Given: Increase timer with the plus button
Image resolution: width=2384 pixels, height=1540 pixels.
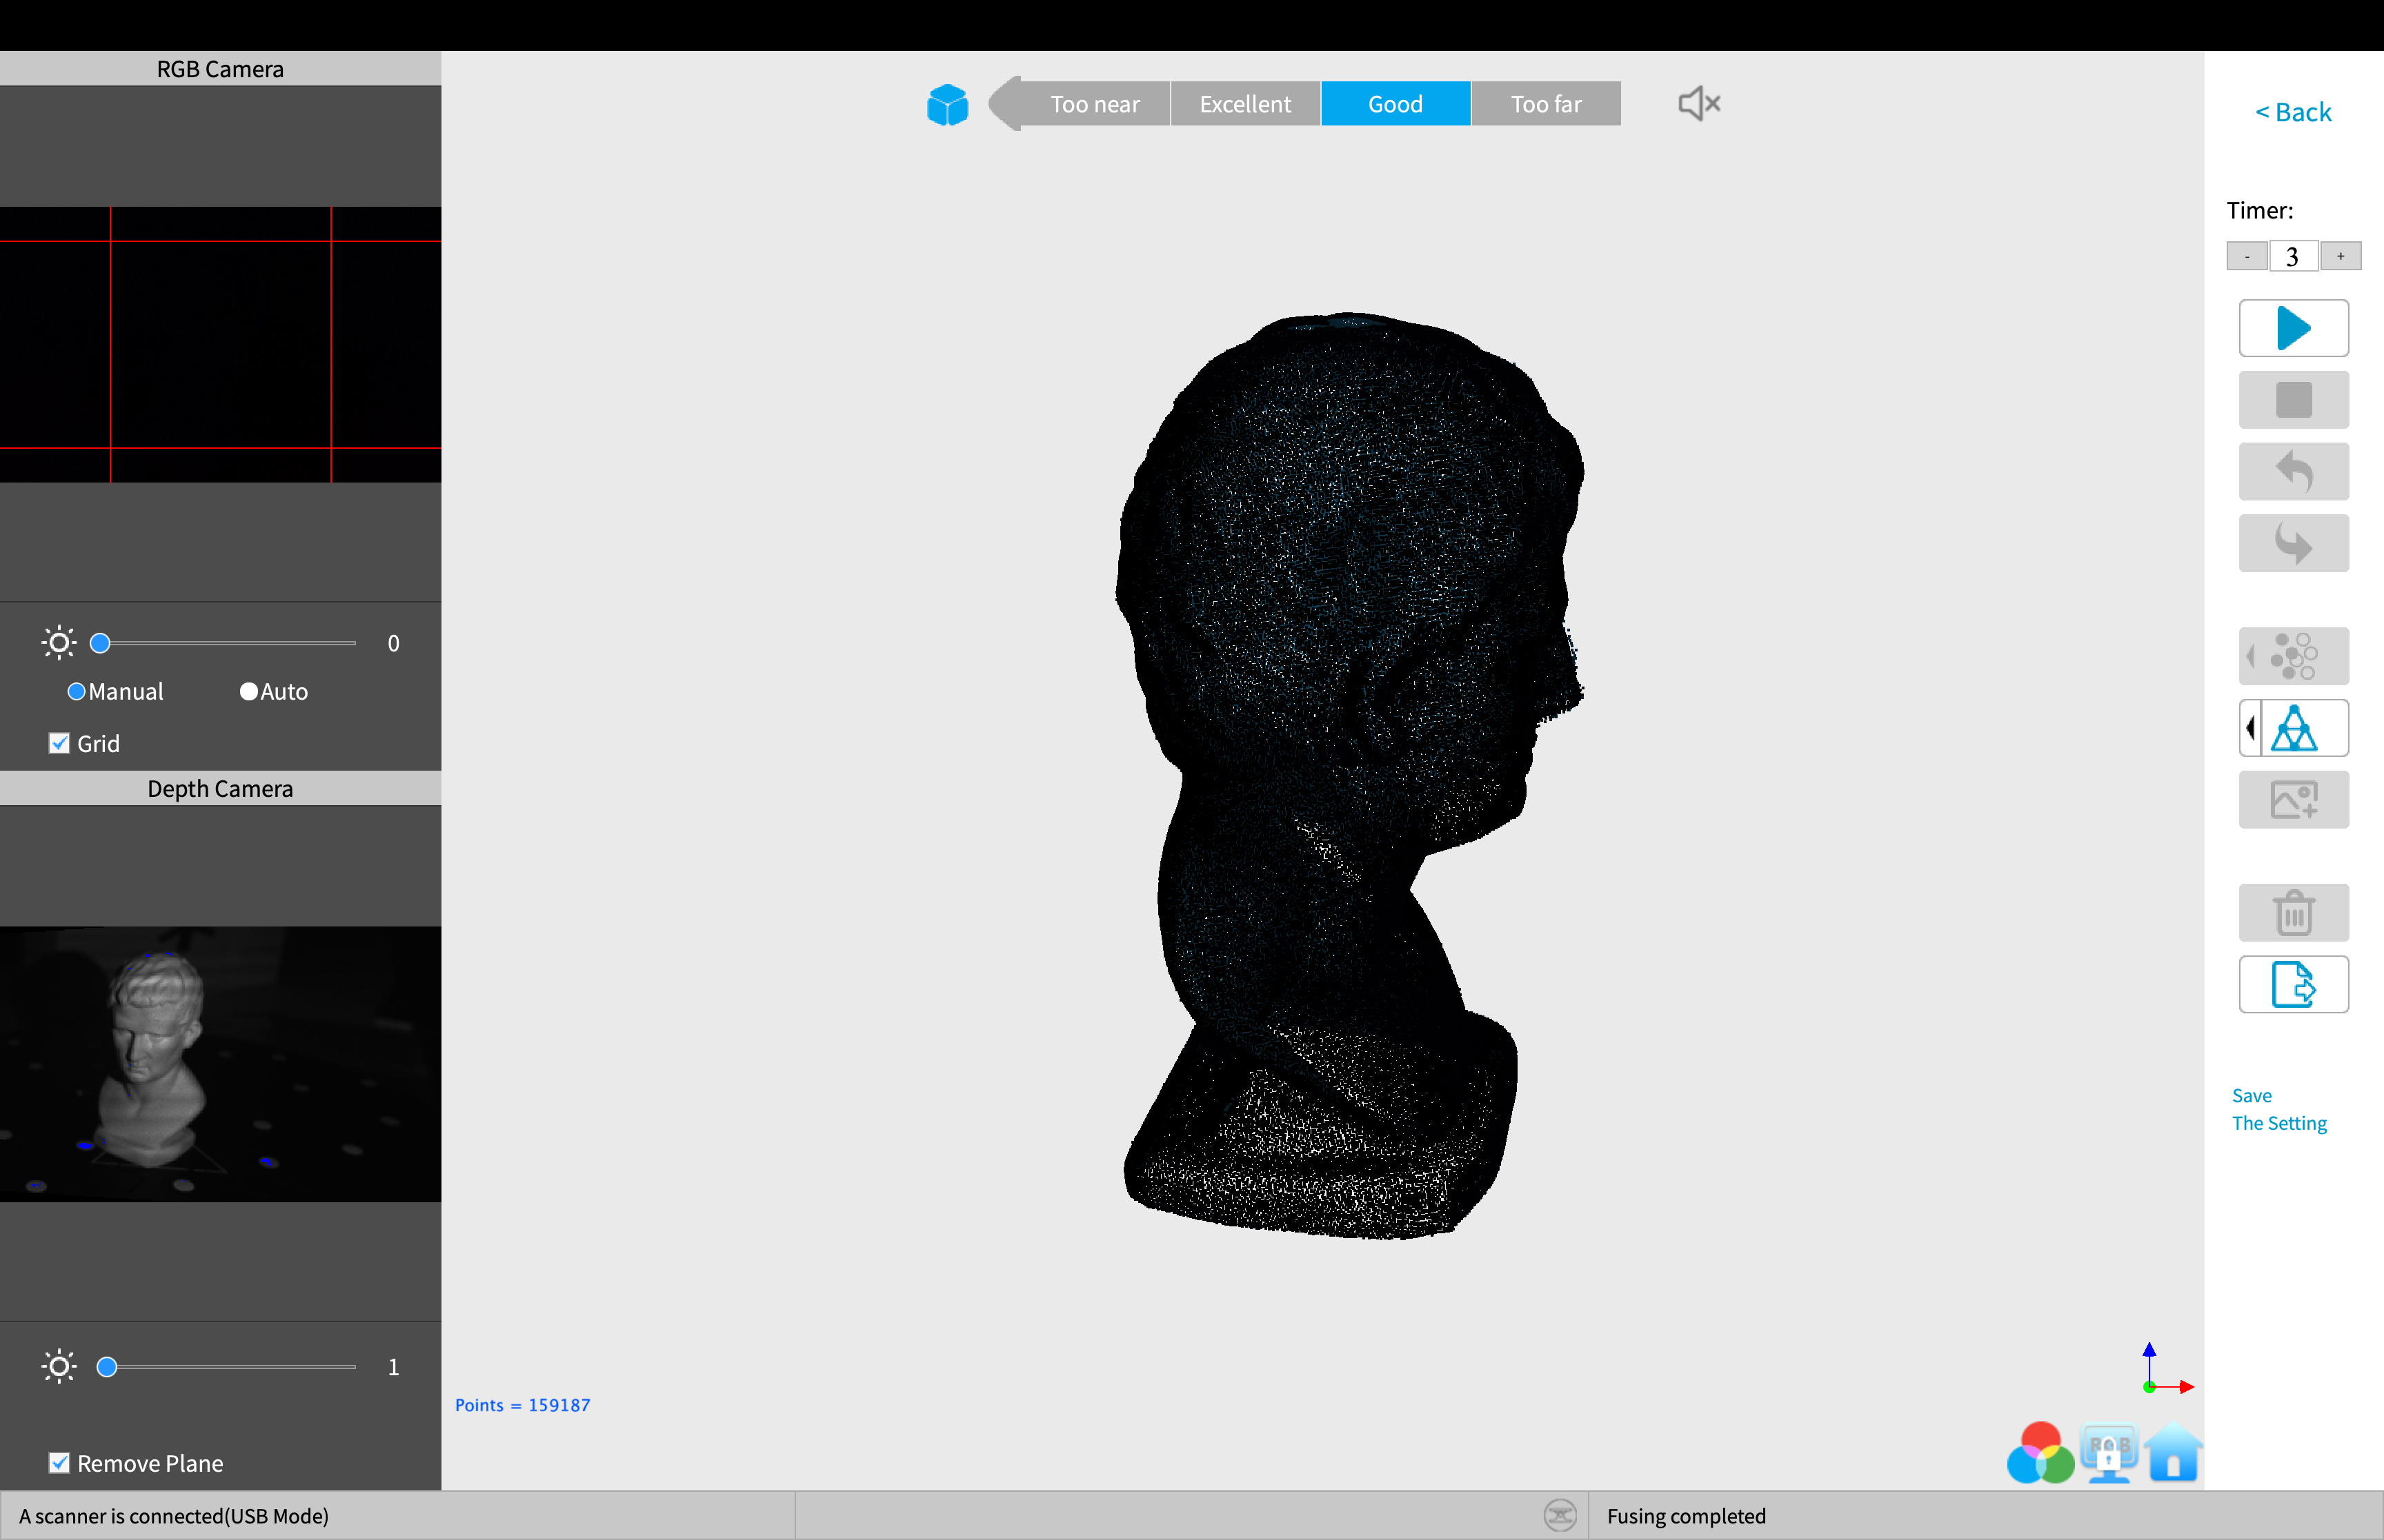Looking at the screenshot, I should click(x=2340, y=256).
